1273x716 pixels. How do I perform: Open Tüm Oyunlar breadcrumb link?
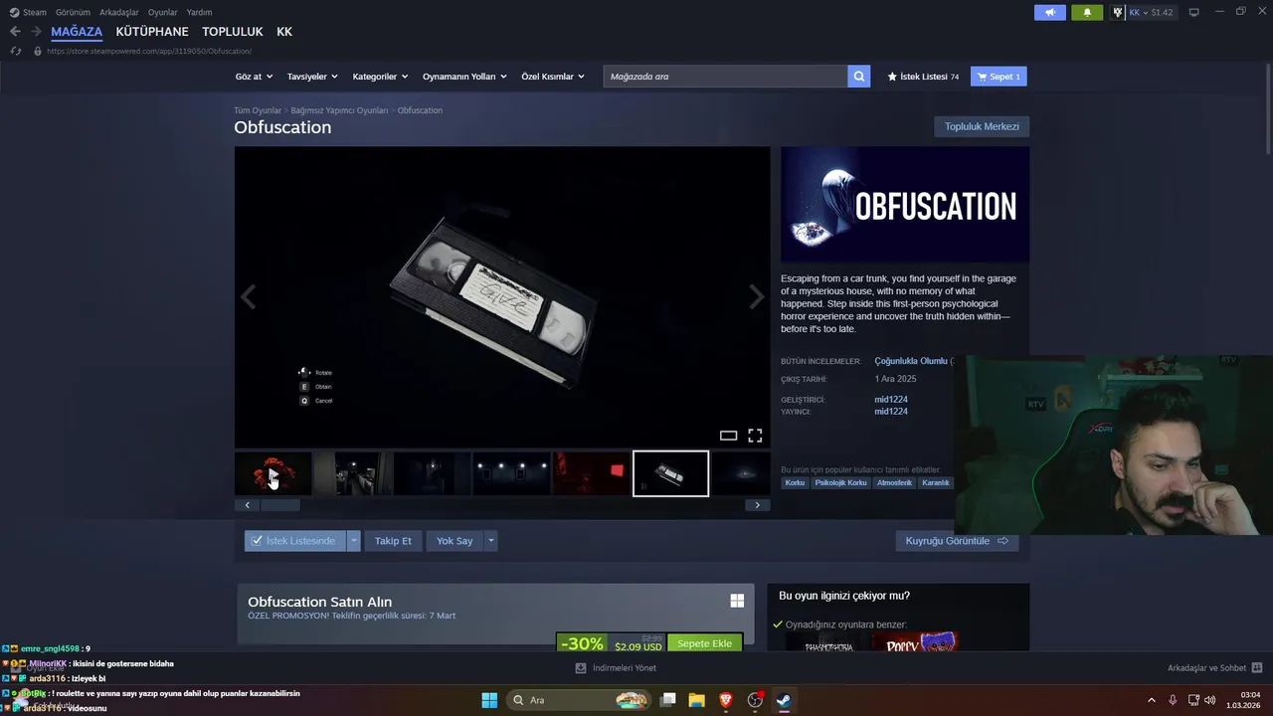pos(258,110)
